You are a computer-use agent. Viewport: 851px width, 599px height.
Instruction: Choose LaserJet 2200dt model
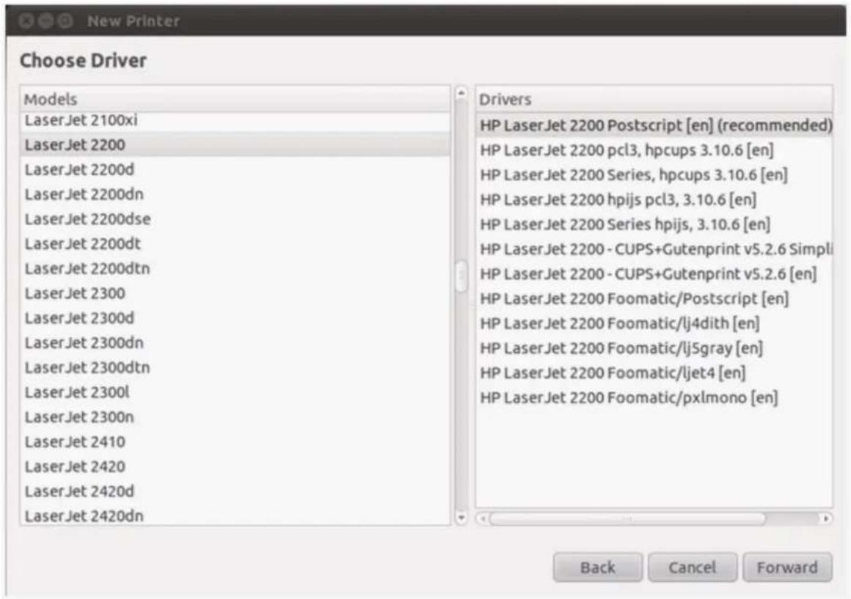point(235,244)
